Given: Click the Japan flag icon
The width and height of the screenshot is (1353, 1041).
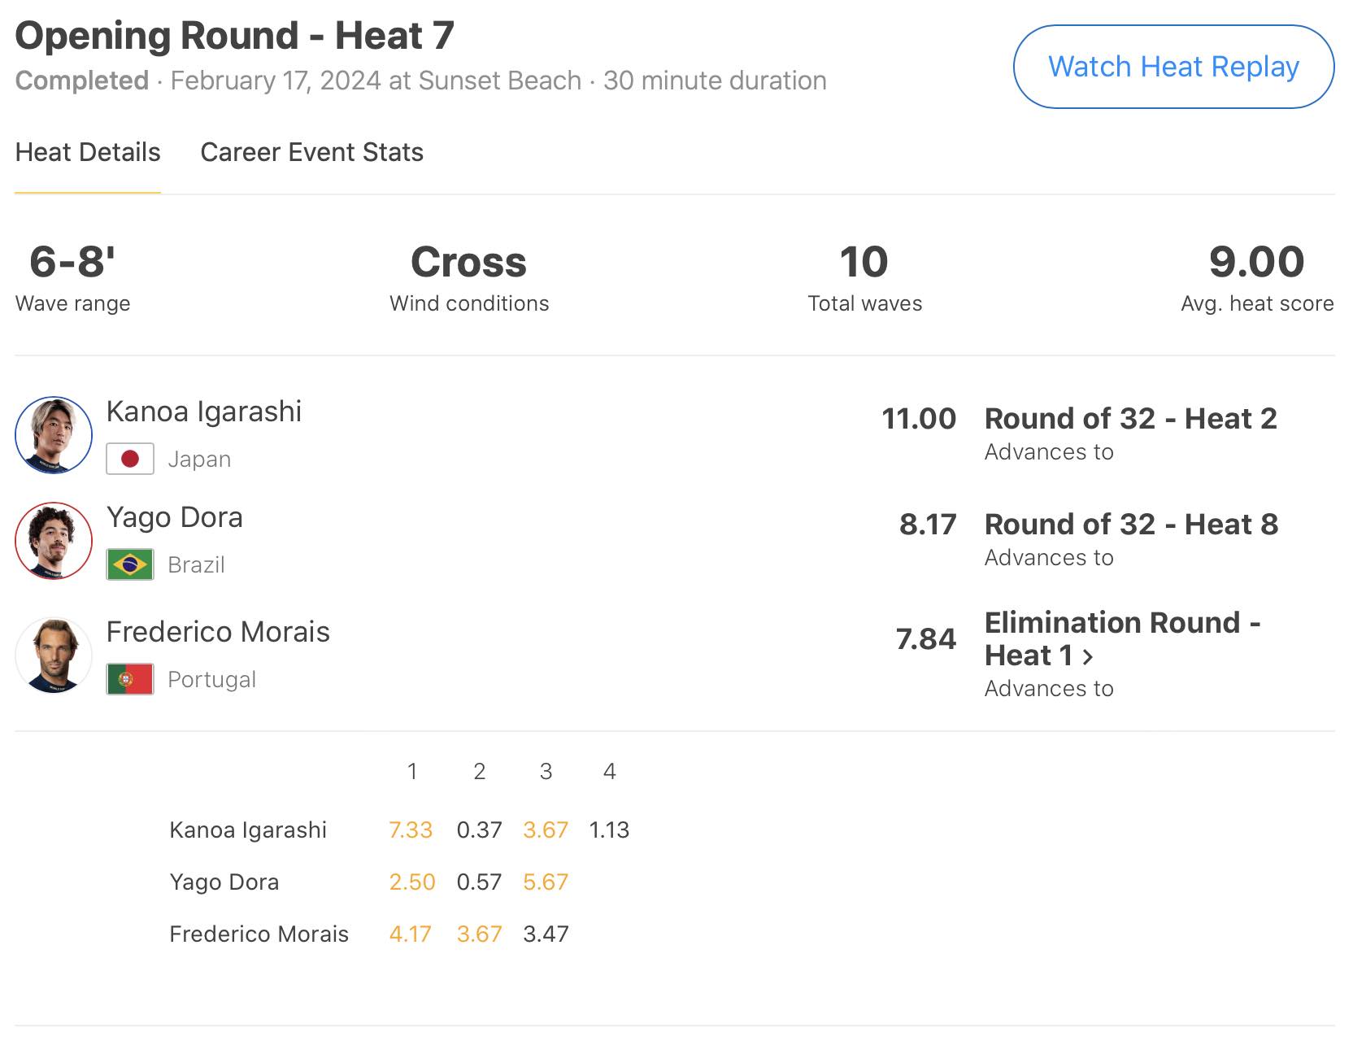Looking at the screenshot, I should coord(130,460).
